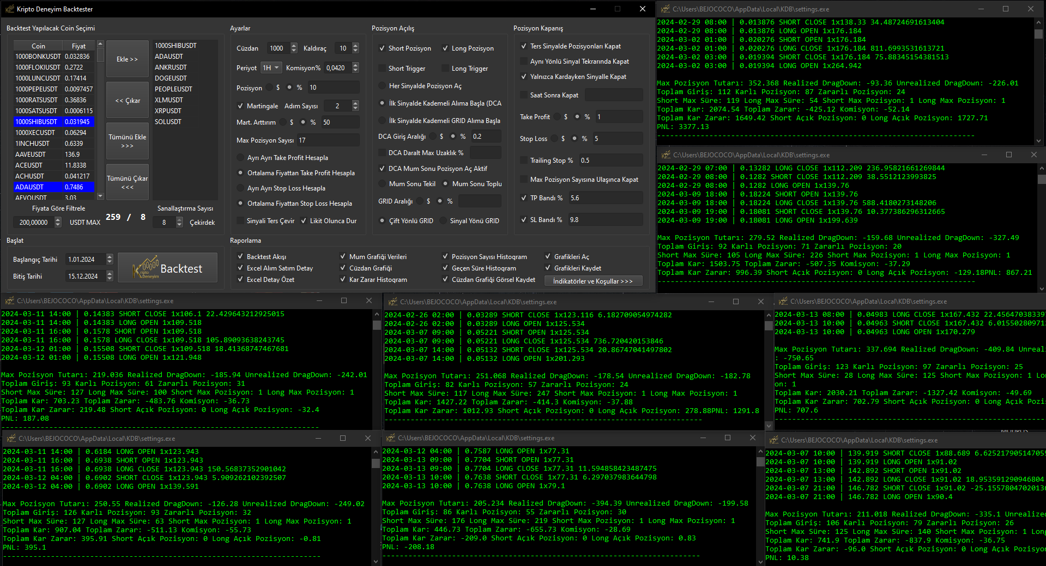Decrease Kaldıraç using its down arrow
This screenshot has width=1046, height=566.
tap(356, 51)
